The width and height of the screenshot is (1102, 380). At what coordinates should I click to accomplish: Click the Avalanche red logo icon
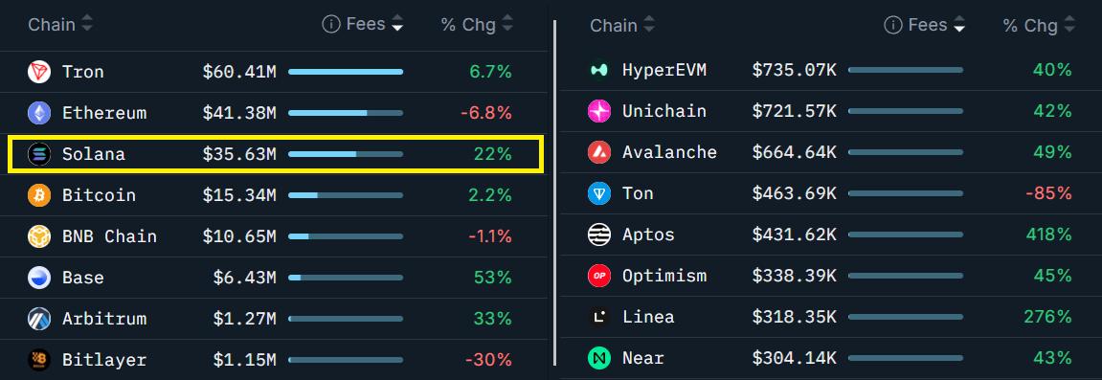click(x=599, y=152)
